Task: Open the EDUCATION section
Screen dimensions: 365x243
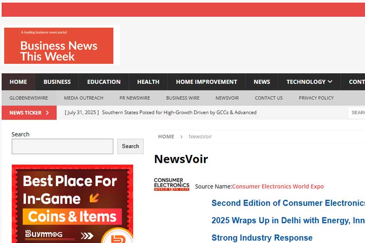Action: tap(104, 82)
